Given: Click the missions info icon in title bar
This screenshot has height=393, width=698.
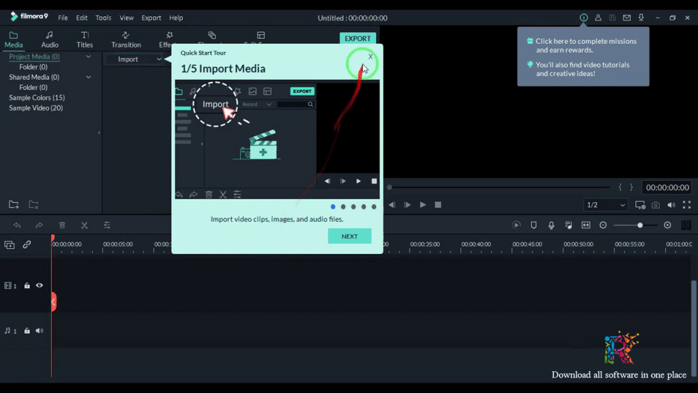Looking at the screenshot, I should [583, 18].
